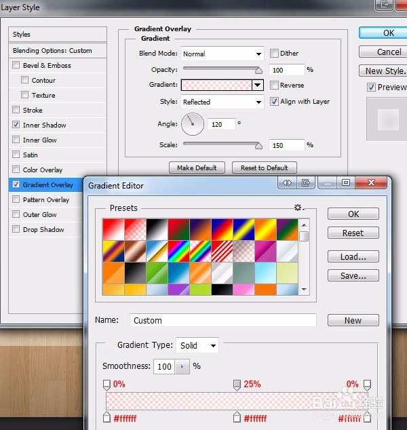Select the violet-to-orange gradient preset
This screenshot has height=430, width=407.
[x=201, y=229]
